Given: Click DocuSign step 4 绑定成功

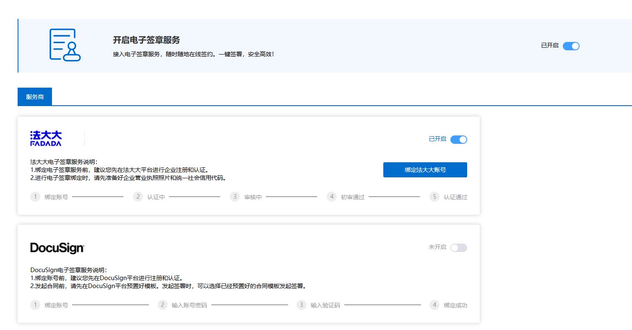Looking at the screenshot, I should [x=434, y=305].
